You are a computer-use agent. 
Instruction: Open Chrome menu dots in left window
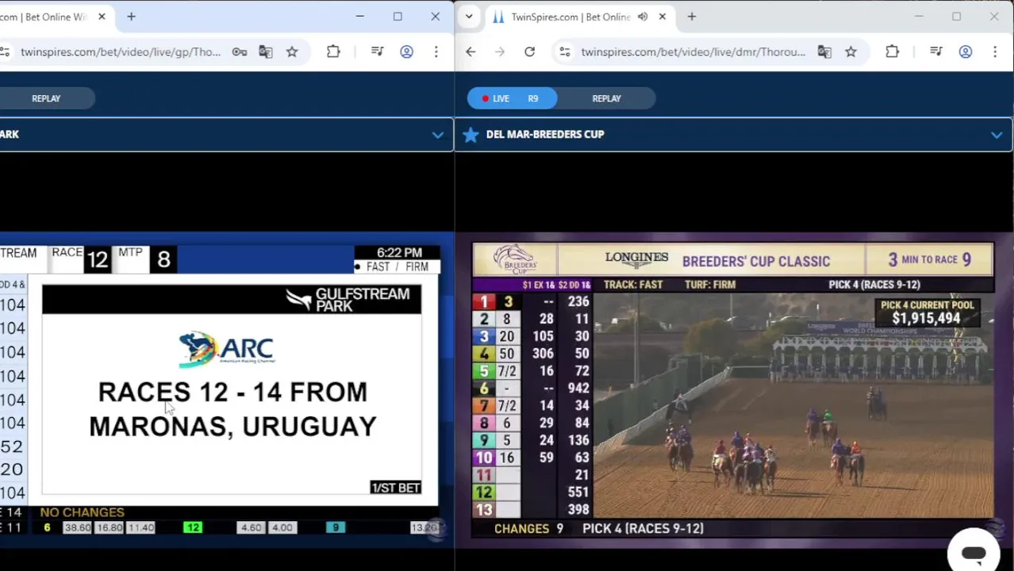436,52
